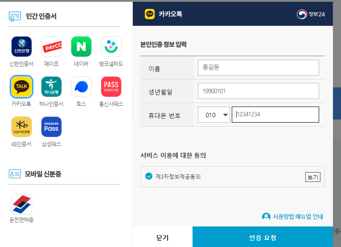Select the 신한인증서 (Shinhan Bank) certificate icon
Image resolution: width=341 pixels, height=247 pixels.
point(21,46)
